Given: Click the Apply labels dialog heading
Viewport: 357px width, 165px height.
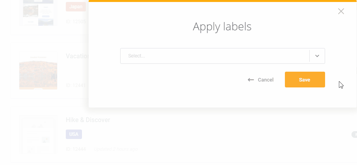Looking at the screenshot, I should 222,27.
